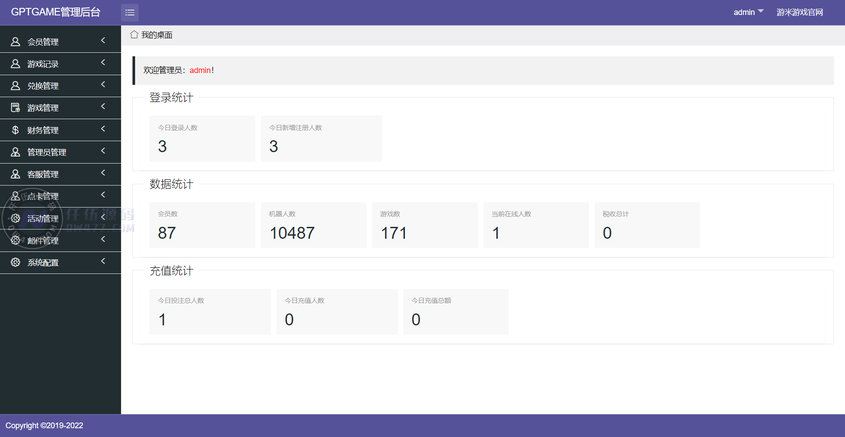Open the 活动管理 menu item
Viewport: 845px width, 437px height.
[x=43, y=218]
